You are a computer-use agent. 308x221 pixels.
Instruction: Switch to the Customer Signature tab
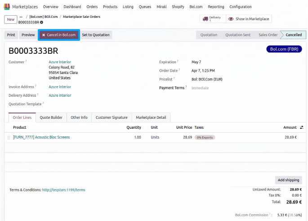pyautogui.click(x=112, y=117)
